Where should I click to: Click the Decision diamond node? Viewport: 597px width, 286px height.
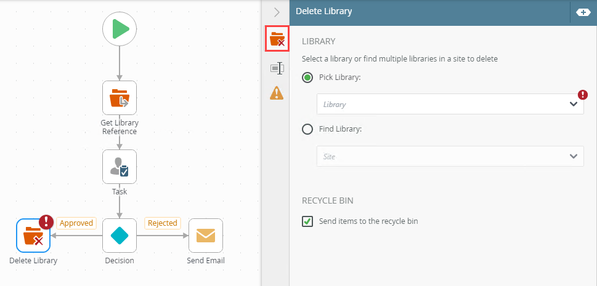pyautogui.click(x=120, y=236)
